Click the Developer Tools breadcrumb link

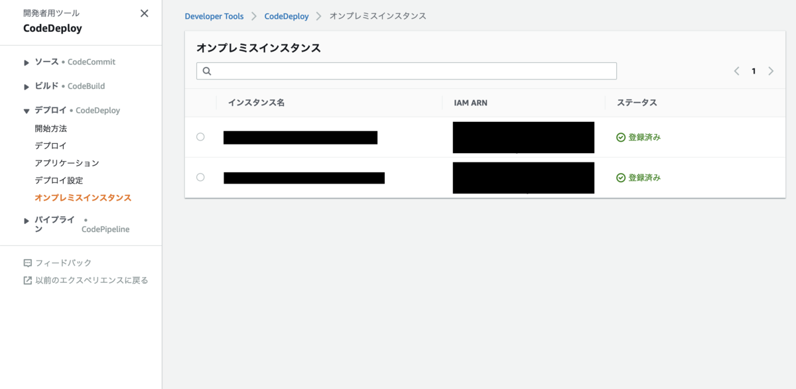(214, 16)
